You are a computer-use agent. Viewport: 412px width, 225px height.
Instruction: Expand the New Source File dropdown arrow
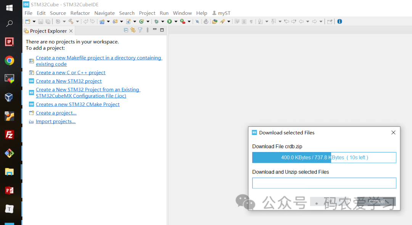[135, 21]
